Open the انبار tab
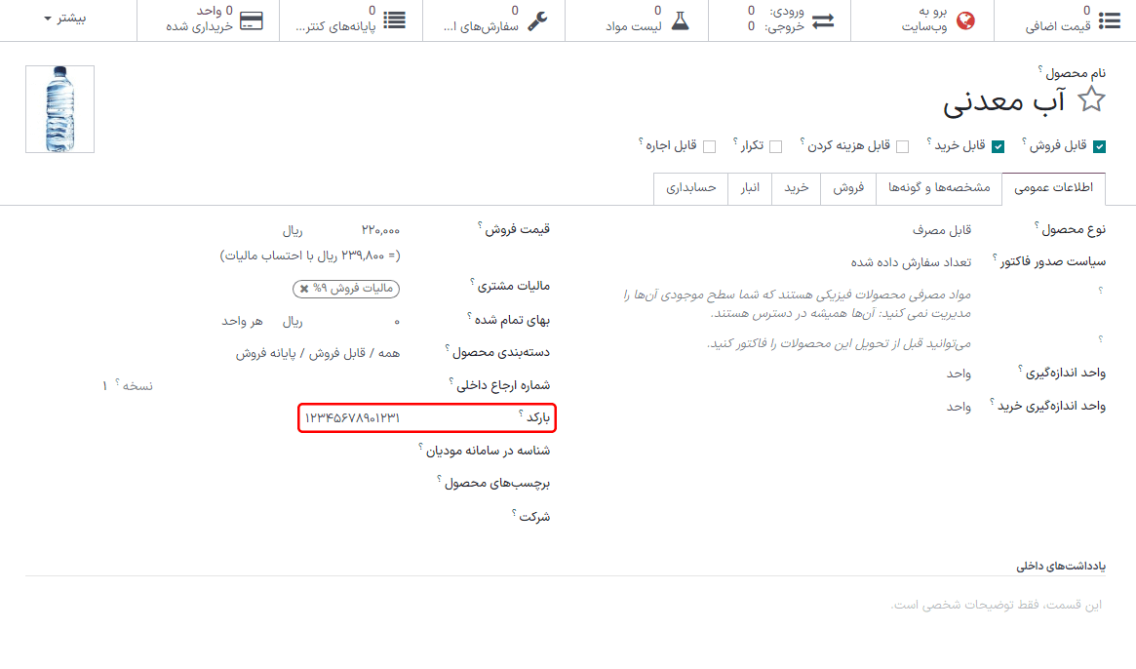 click(x=750, y=189)
